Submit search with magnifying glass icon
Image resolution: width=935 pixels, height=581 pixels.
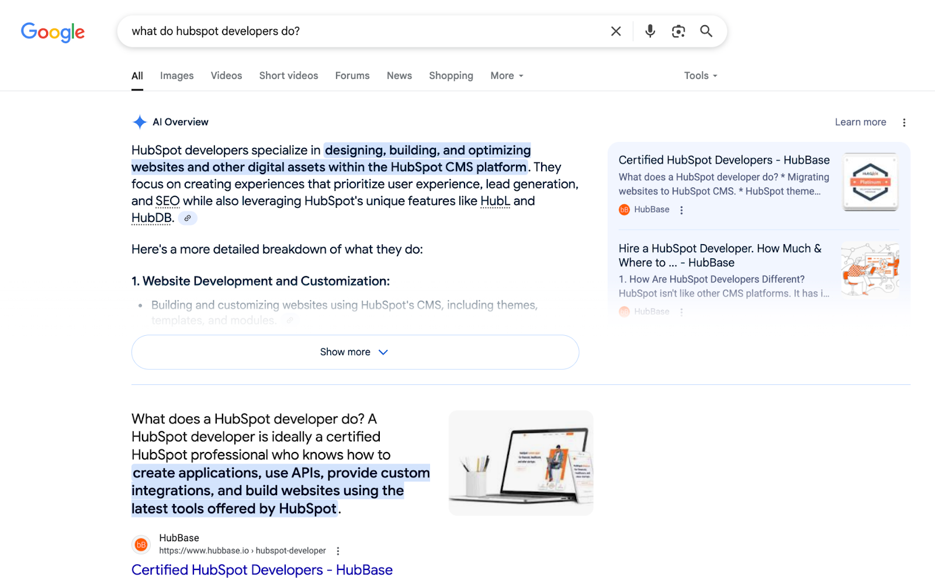coord(706,31)
